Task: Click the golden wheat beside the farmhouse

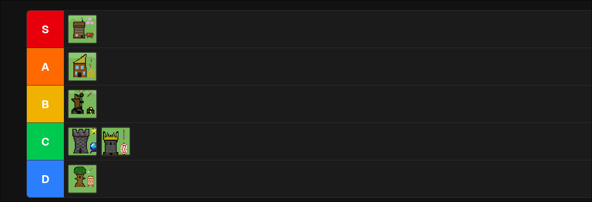Action: 92,73
